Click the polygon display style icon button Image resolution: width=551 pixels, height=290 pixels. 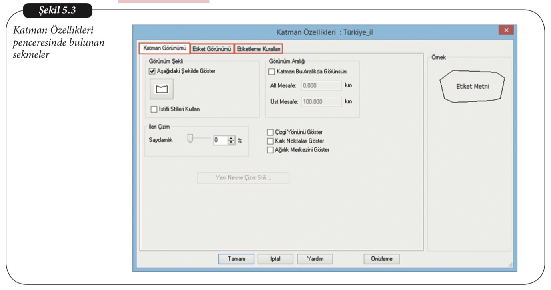[162, 89]
